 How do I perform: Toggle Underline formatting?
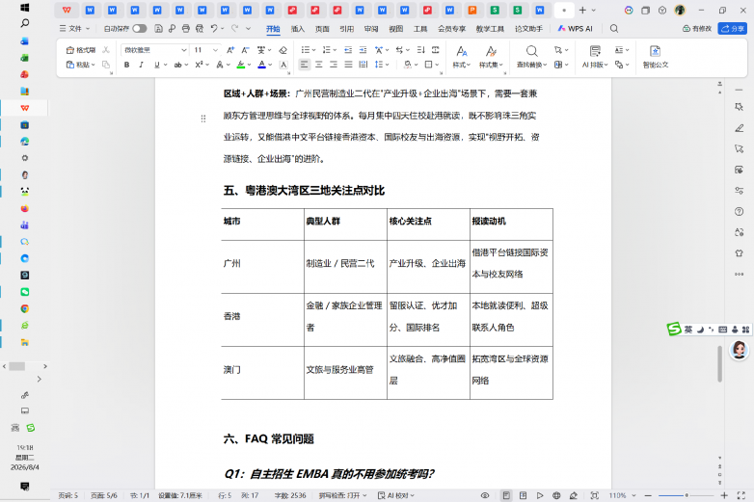point(156,65)
